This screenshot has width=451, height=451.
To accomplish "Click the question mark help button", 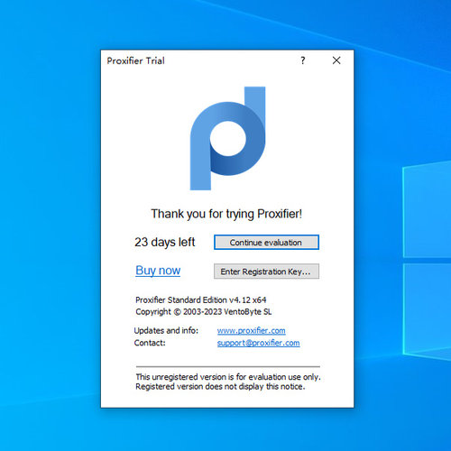I will (303, 60).
